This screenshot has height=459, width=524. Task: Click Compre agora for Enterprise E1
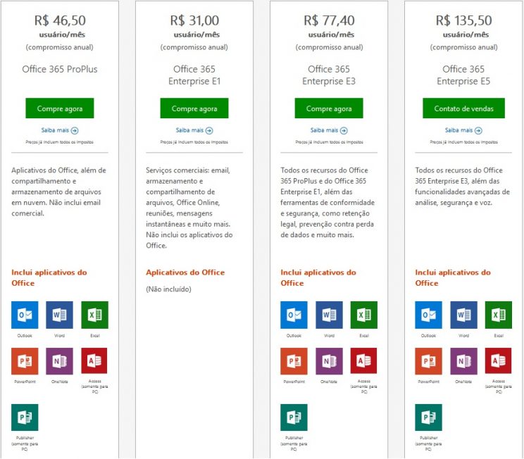(194, 108)
